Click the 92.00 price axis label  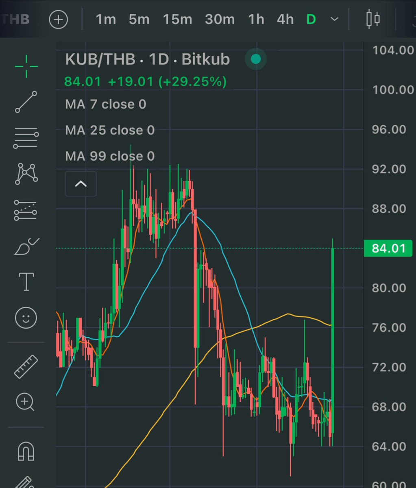(389, 169)
